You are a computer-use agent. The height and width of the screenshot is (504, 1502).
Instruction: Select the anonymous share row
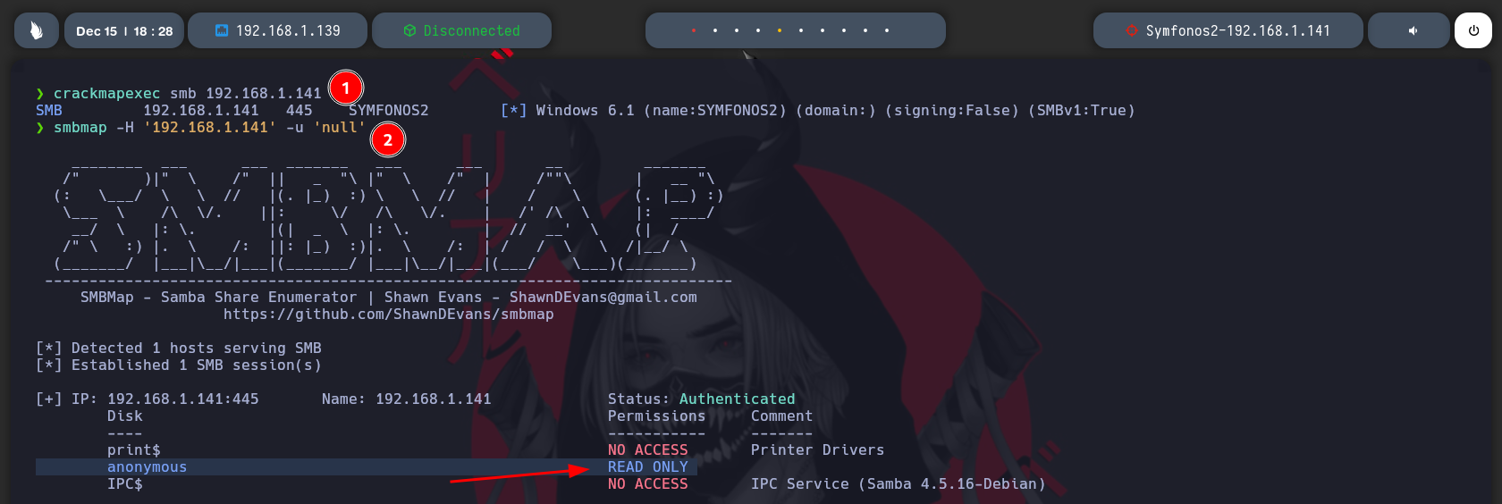[147, 466]
